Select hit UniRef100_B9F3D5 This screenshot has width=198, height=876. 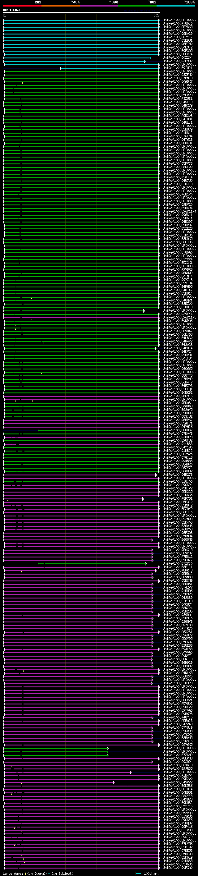(x=178, y=51)
